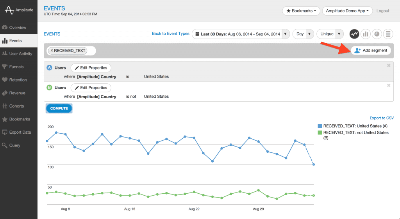The image size is (400, 219).
Task: Select the pie chart view icon
Action: tap(377, 34)
